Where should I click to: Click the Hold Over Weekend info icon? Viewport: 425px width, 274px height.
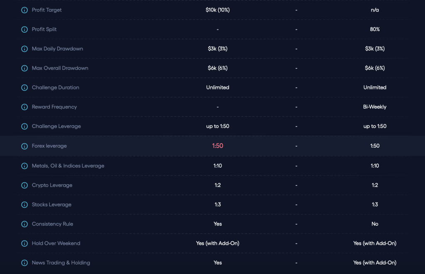point(24,244)
